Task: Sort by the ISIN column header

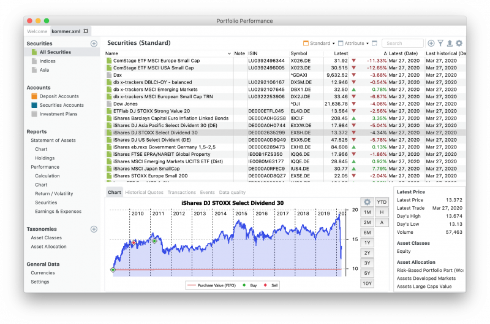Action: point(268,53)
